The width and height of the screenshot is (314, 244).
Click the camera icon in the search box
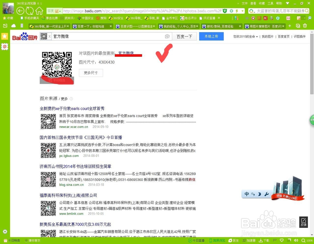(167, 36)
